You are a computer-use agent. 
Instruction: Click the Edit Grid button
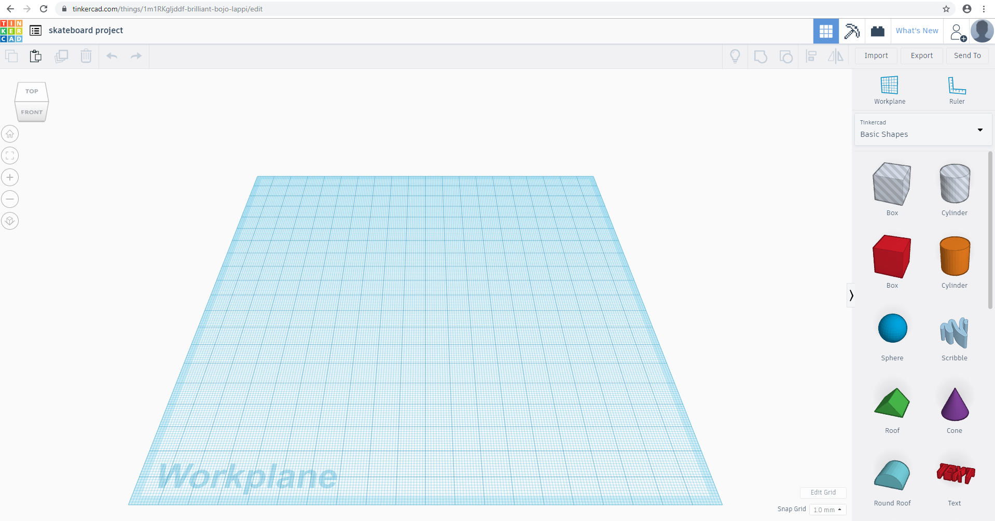pos(823,492)
